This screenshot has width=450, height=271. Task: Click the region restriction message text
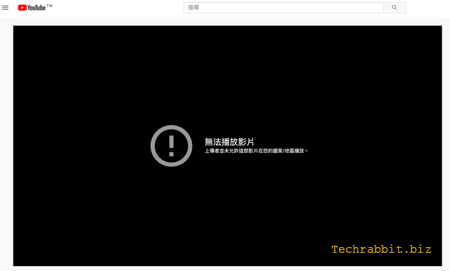click(256, 151)
